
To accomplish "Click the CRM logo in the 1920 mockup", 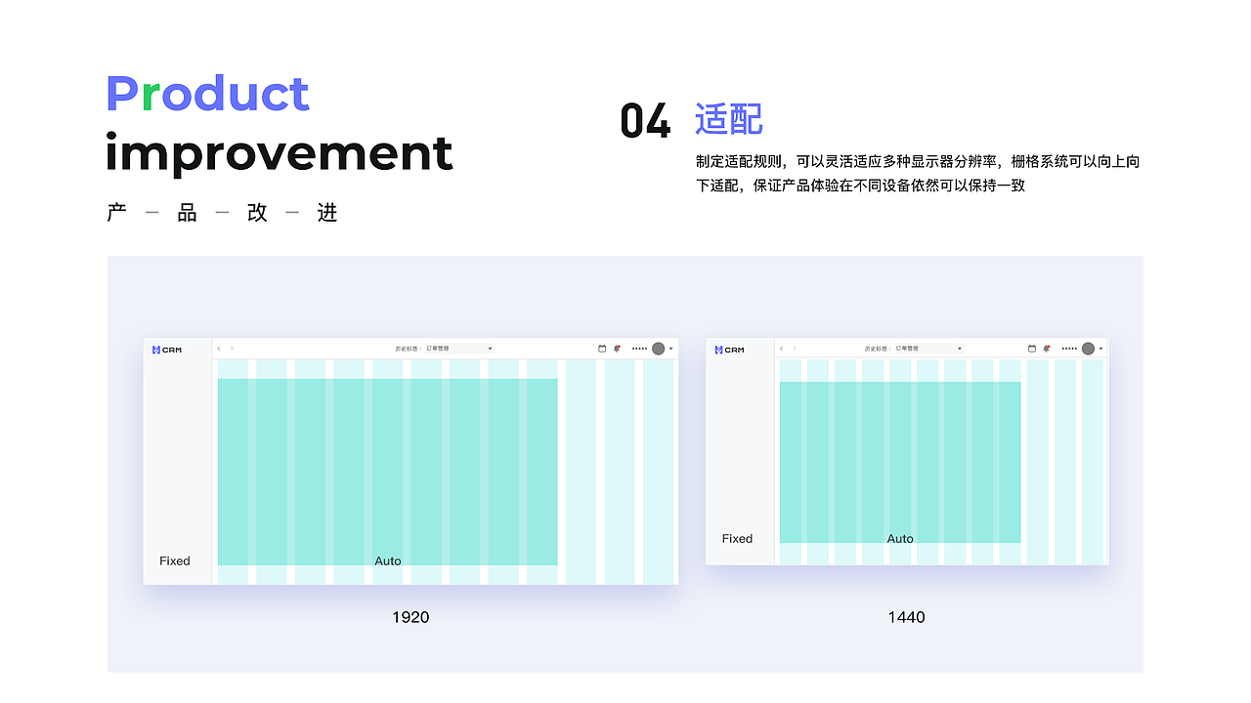I will coord(167,350).
